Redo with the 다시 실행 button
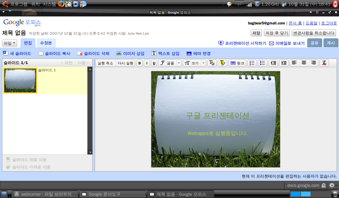This screenshot has width=339, height=198. [125, 63]
